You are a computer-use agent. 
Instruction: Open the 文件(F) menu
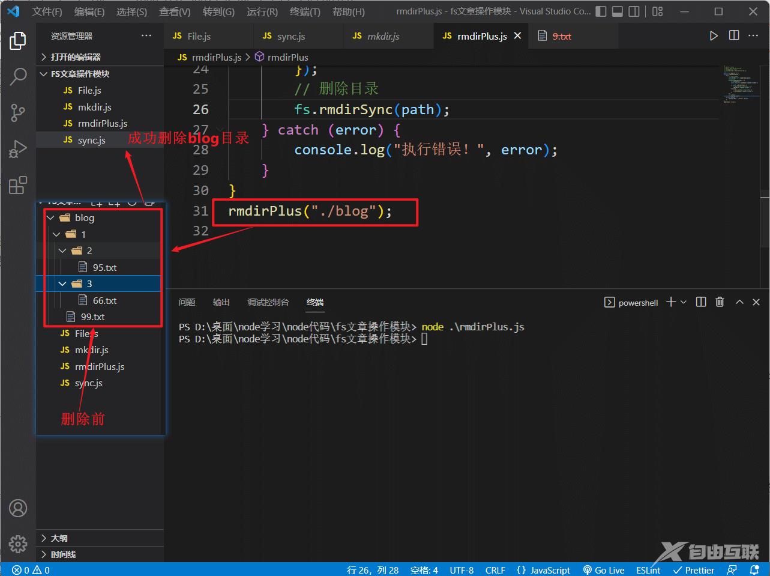(47, 11)
